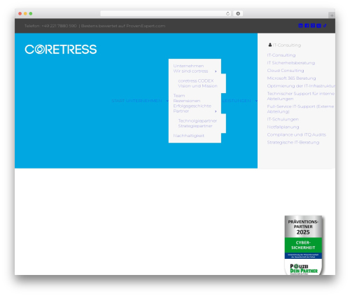Open a new browser tab with plus

pyautogui.click(x=332, y=15)
